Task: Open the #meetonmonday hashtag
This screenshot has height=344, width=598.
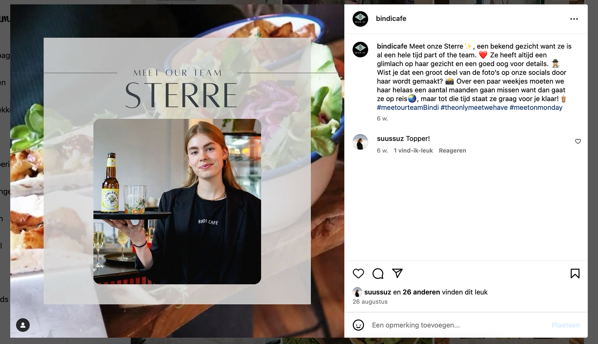Action: 536,108
